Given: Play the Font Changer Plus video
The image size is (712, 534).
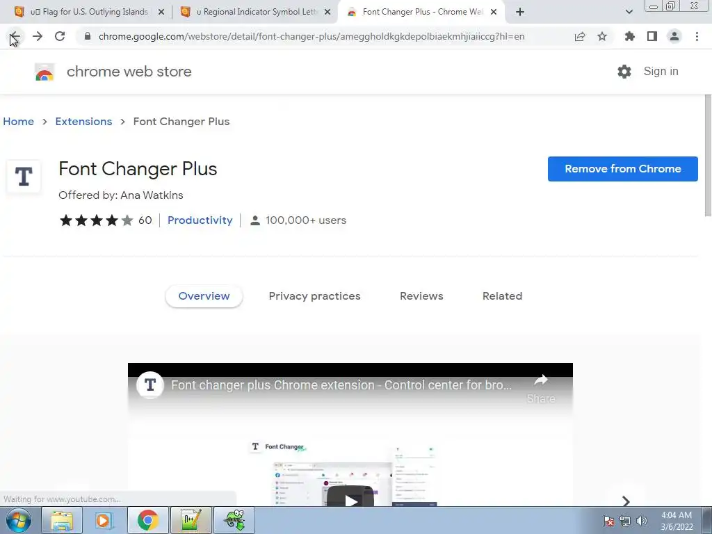Looking at the screenshot, I should click(x=350, y=498).
